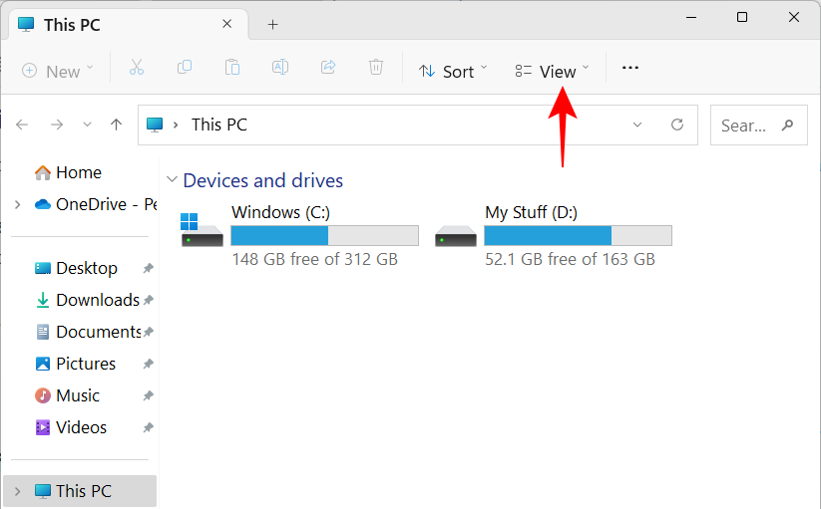Open the Sort dropdown

453,71
